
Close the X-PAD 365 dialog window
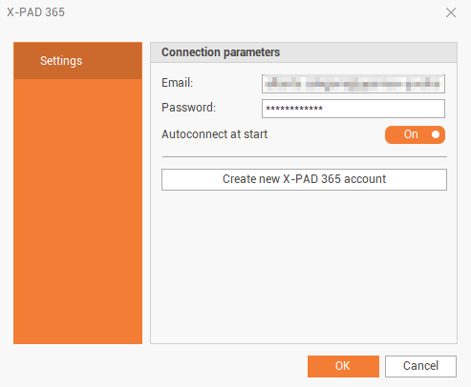(451, 12)
